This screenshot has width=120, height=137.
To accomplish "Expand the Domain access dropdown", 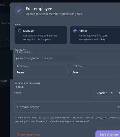I will 67,107.
